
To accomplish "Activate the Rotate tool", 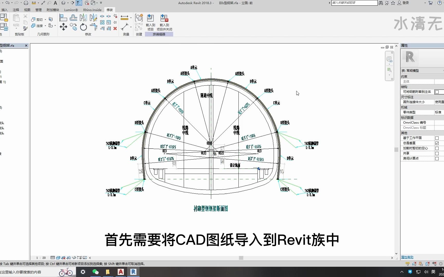I will coord(83,27).
